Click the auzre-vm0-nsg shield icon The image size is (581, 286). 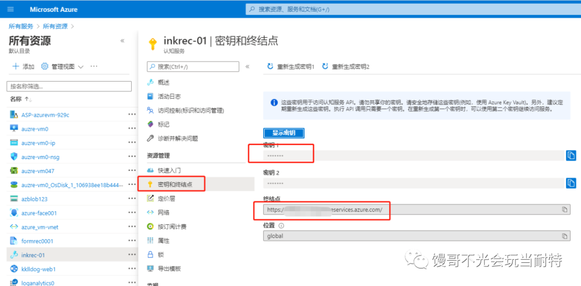coord(14,156)
